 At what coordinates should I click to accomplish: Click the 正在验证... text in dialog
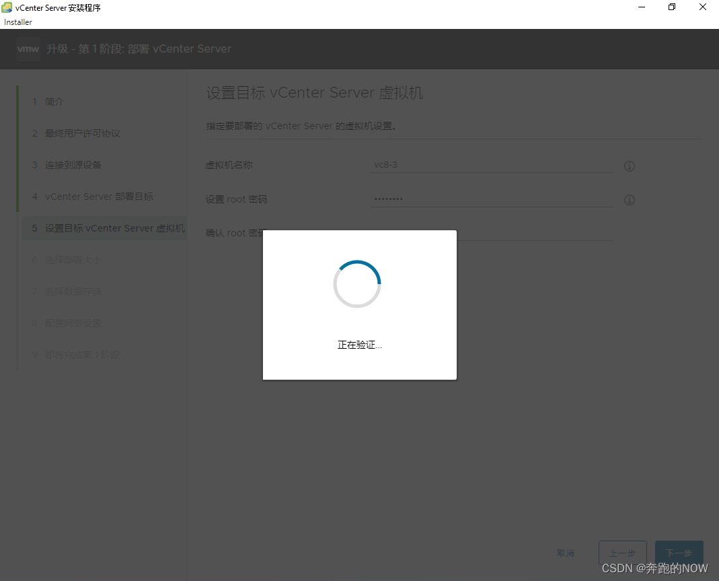tap(359, 345)
